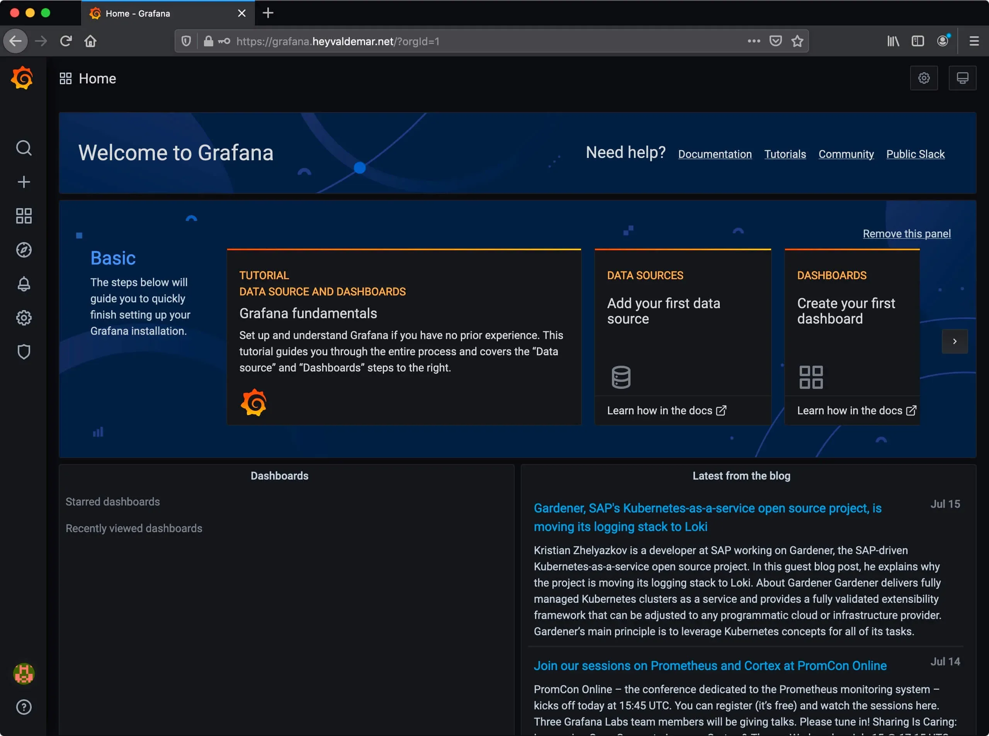989x736 pixels.
Task: Click the Recently viewed dashboards heading
Action: coord(134,528)
